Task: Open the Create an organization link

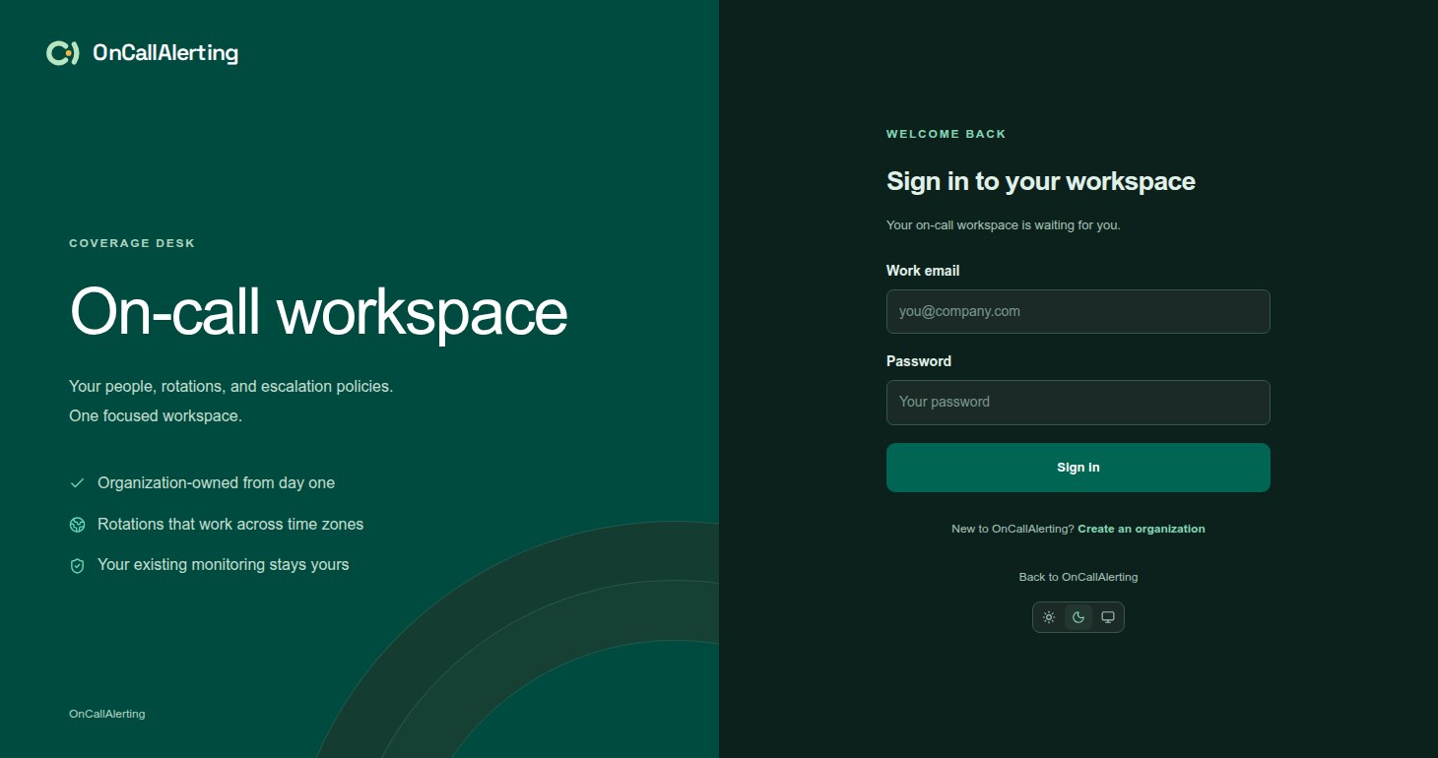Action: point(1142,529)
